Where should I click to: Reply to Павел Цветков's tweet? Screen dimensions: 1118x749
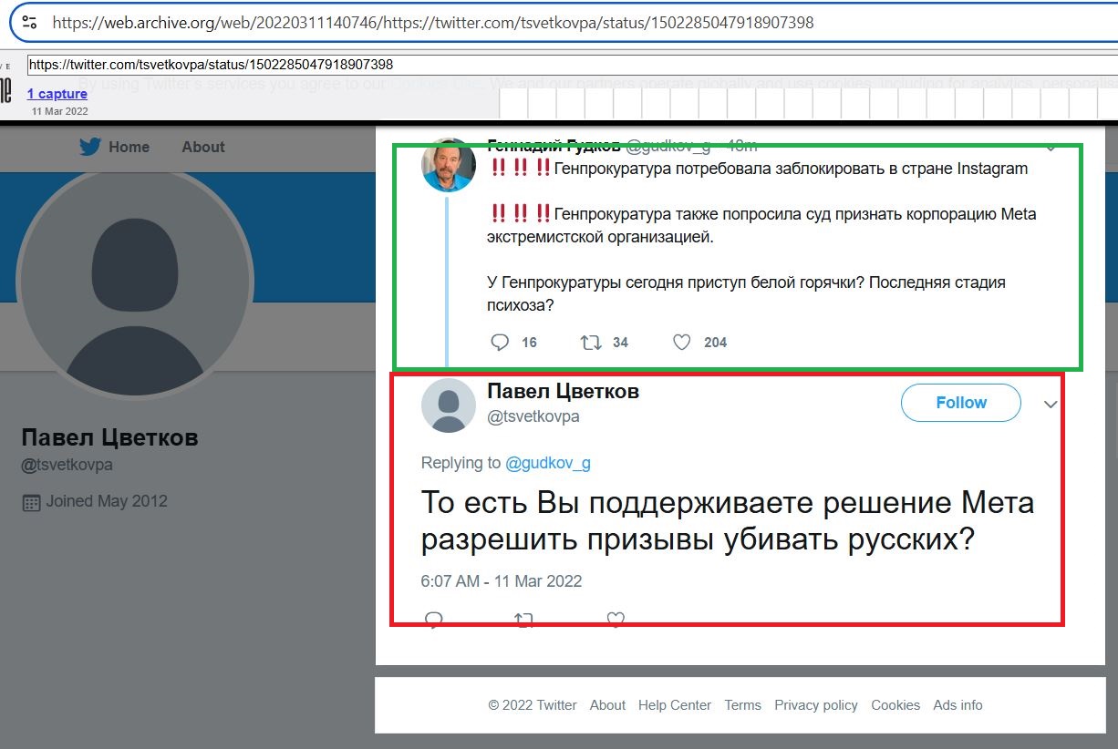(434, 620)
